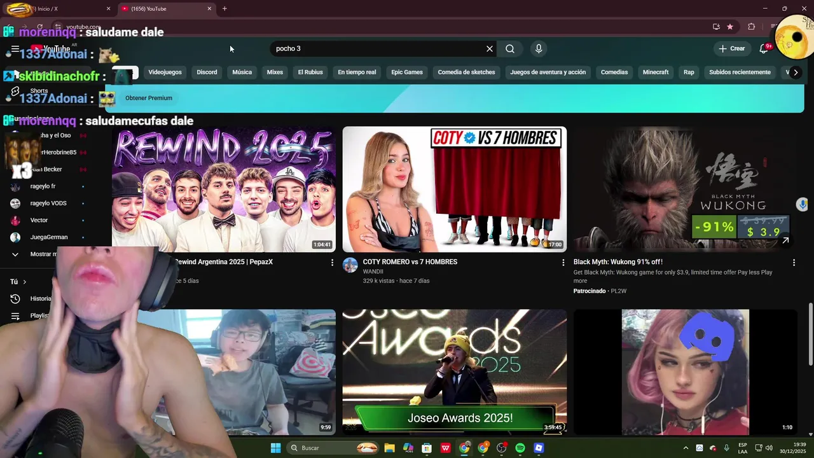Select the Música filter chip

pyautogui.click(x=242, y=72)
